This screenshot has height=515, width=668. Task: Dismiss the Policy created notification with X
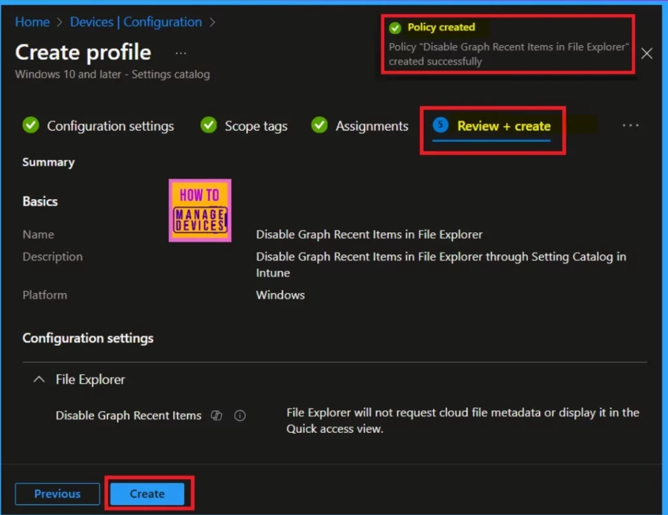(x=646, y=54)
